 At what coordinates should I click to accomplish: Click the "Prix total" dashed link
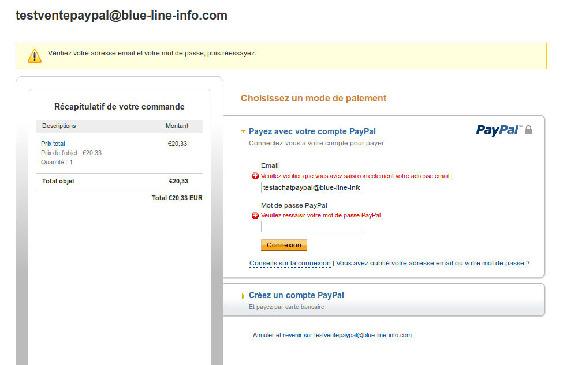pos(53,144)
